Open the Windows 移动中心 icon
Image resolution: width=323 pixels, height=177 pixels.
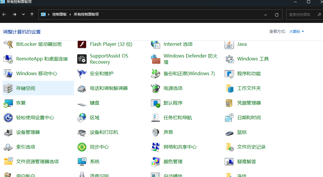point(8,74)
